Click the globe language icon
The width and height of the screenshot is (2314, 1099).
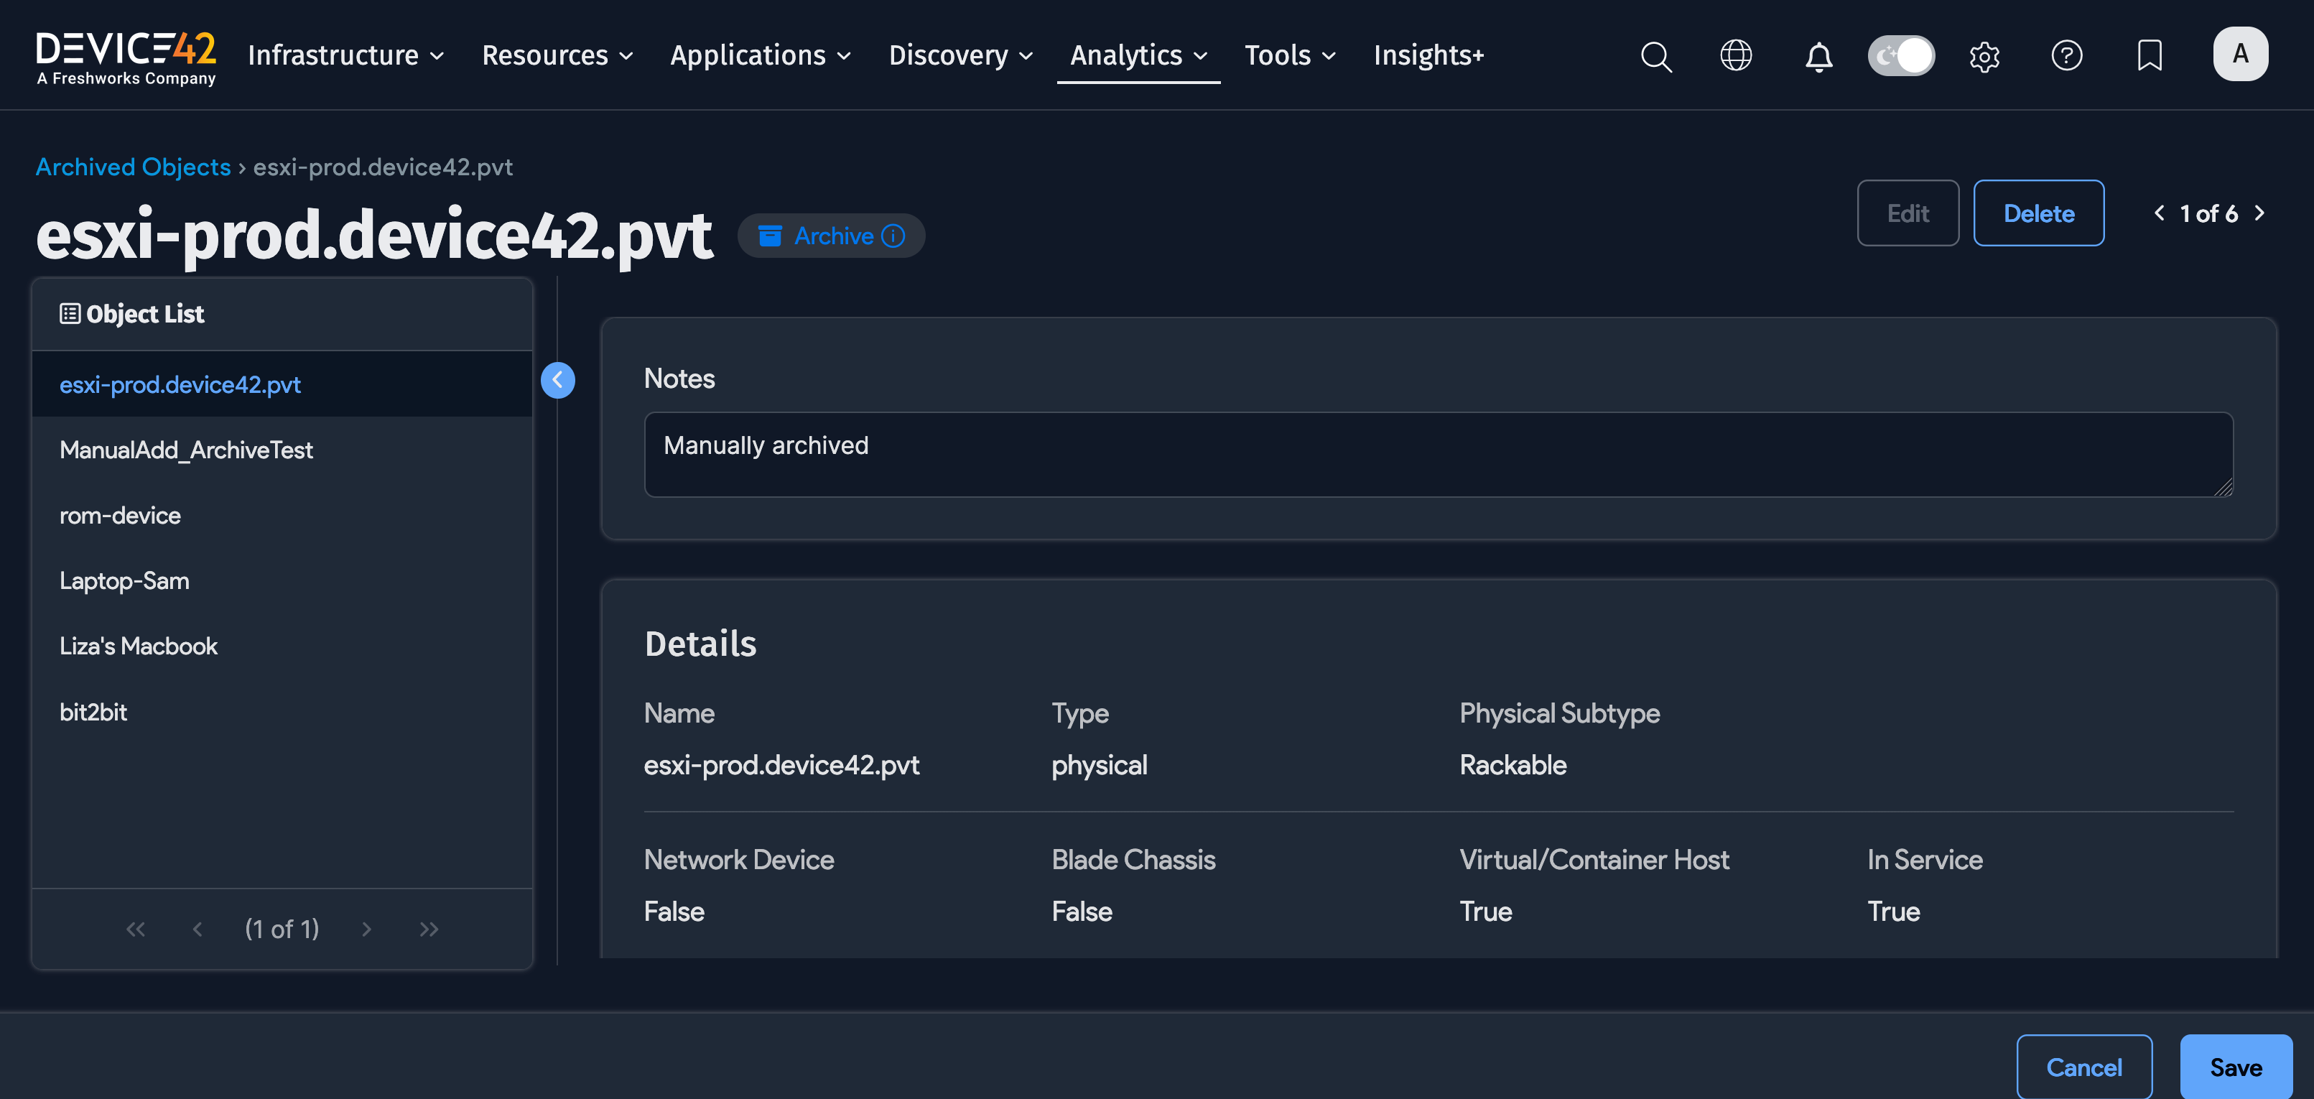click(x=1735, y=56)
